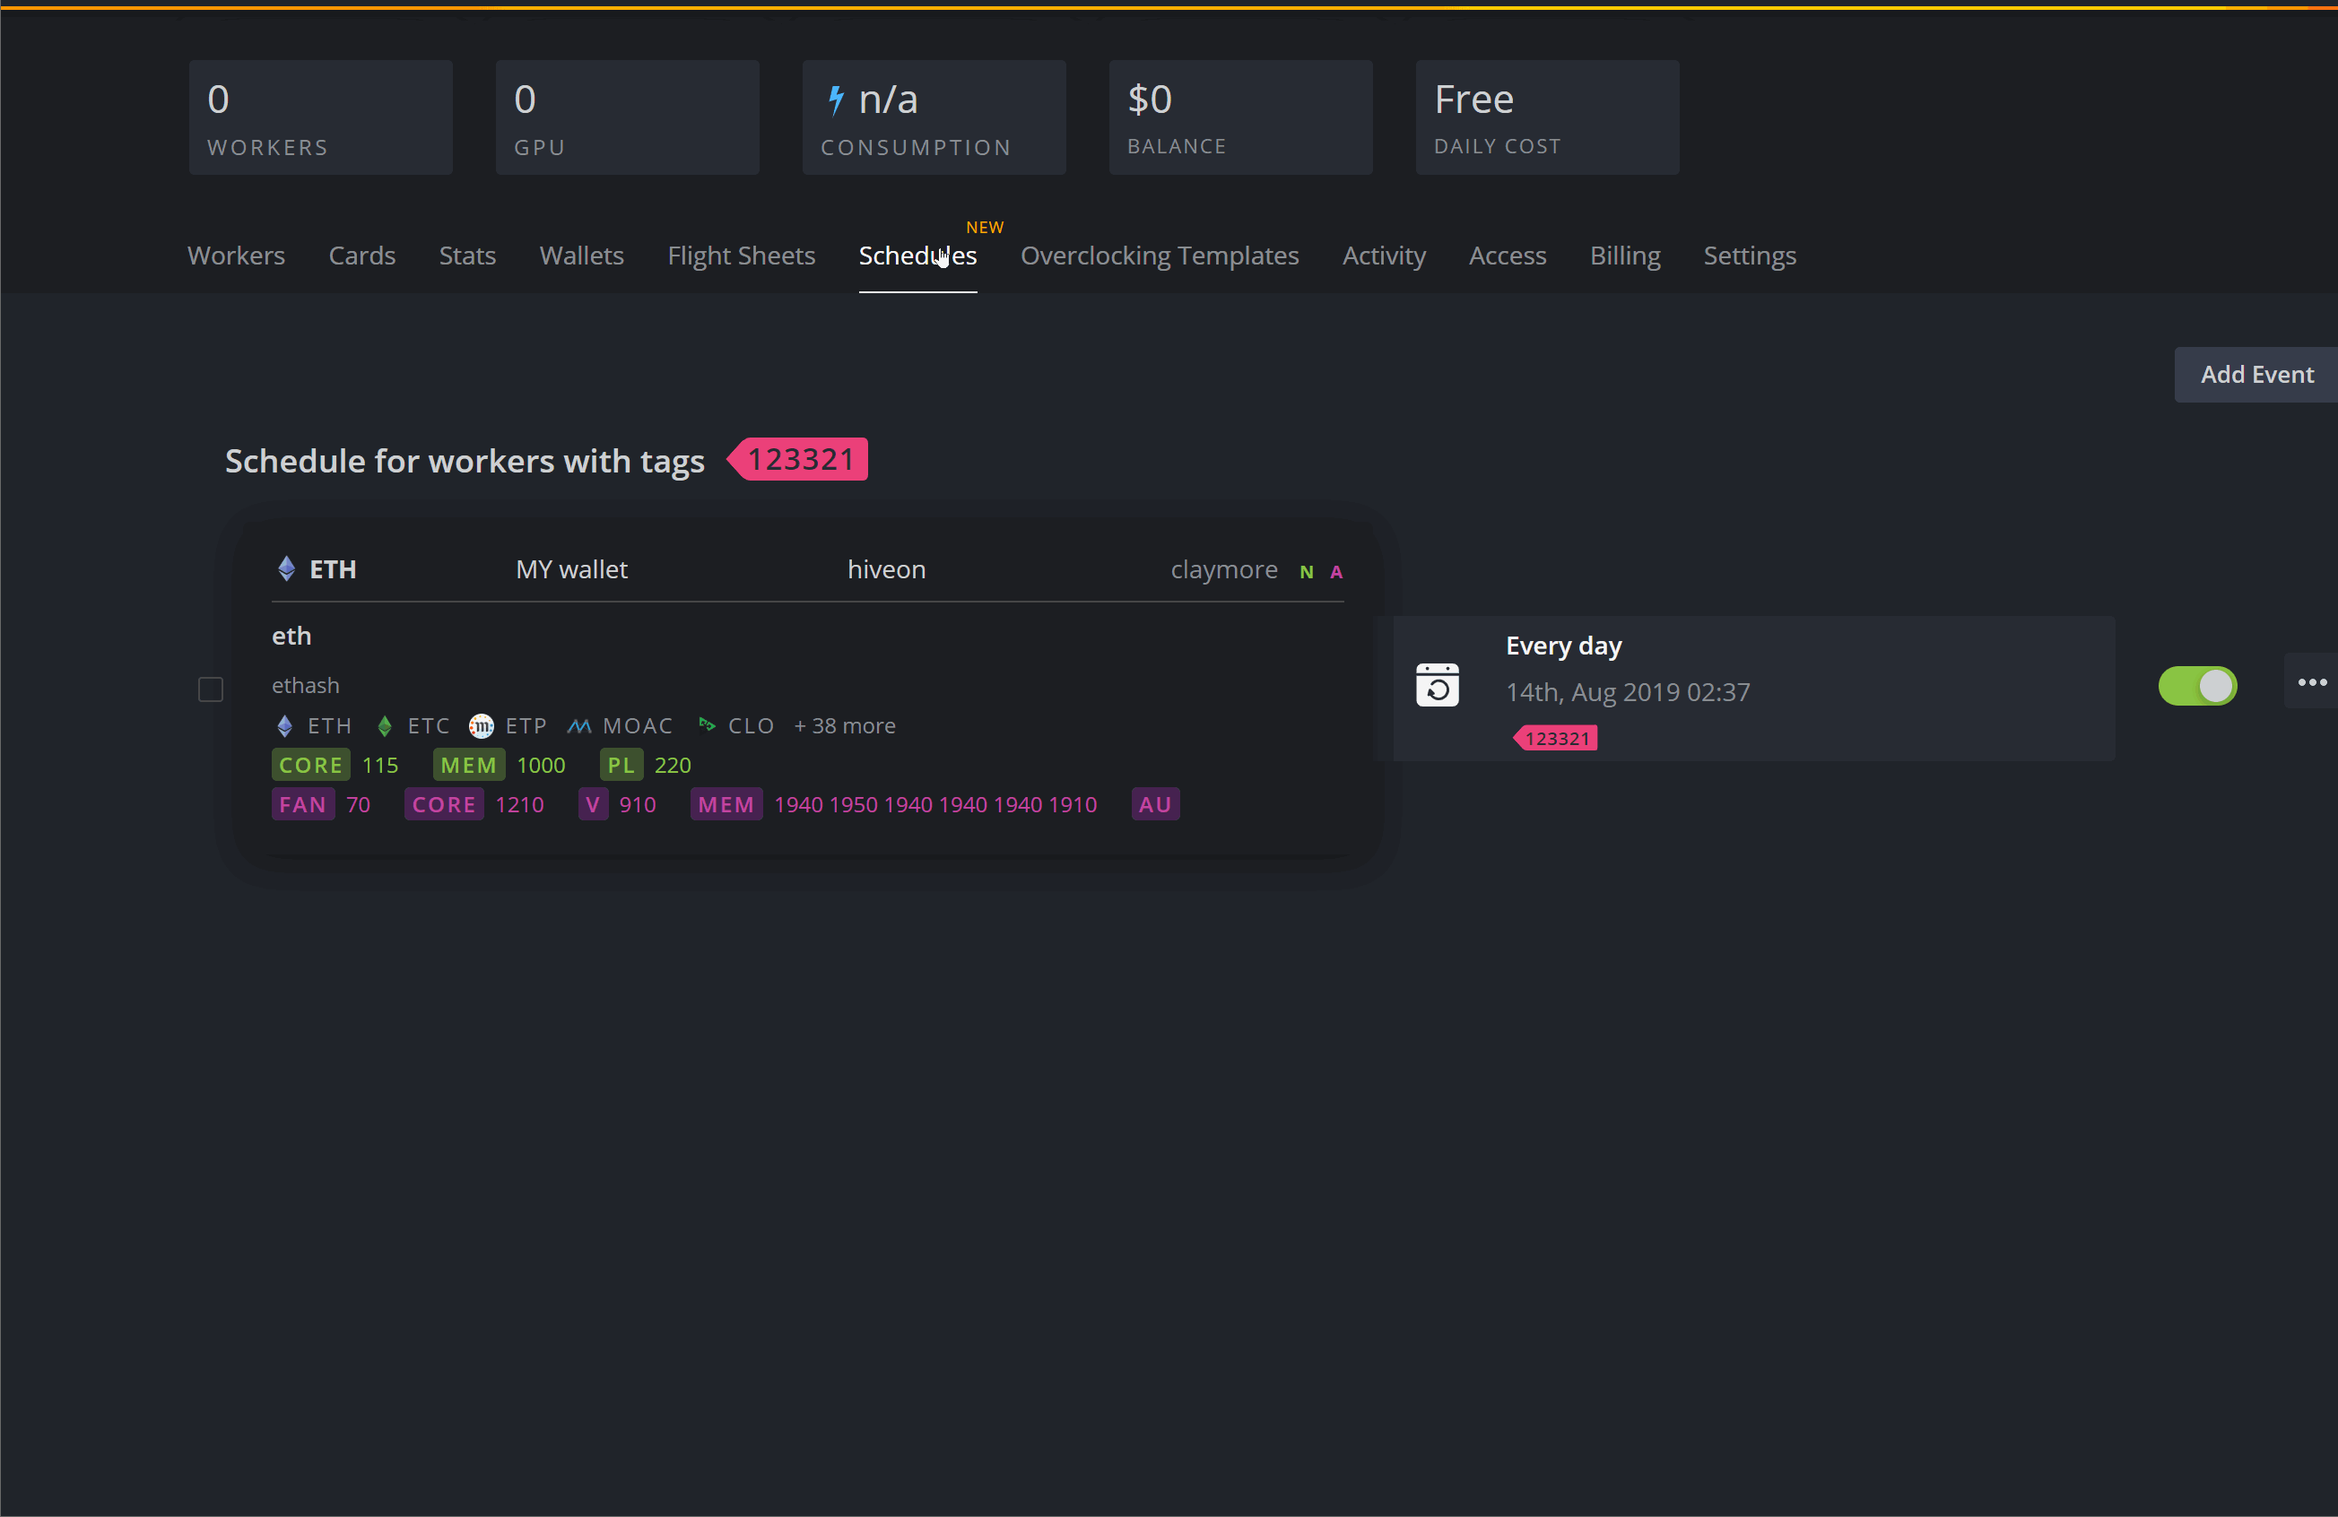Click the claymore miner label
The height and width of the screenshot is (1517, 2338).
click(1224, 569)
